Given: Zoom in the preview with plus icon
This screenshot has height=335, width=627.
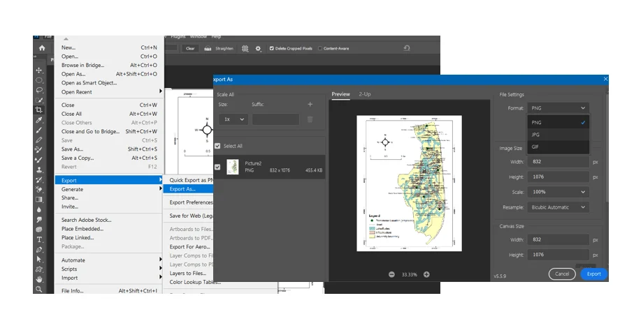Looking at the screenshot, I should pyautogui.click(x=426, y=274).
